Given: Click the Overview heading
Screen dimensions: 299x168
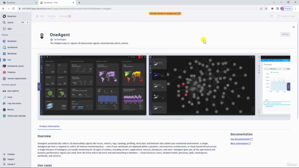Looking at the screenshot, I should (x=44, y=136).
